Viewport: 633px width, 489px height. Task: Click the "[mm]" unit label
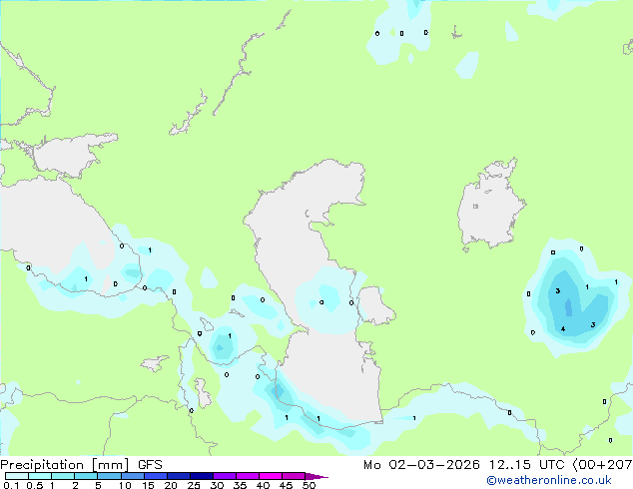pyautogui.click(x=110, y=465)
